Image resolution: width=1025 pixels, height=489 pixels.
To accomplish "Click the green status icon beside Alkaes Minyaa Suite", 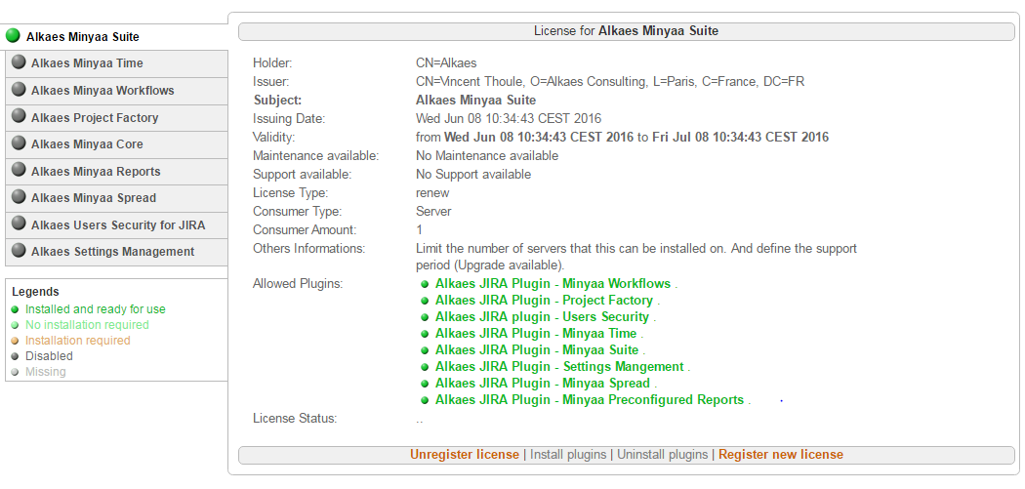I will click(x=13, y=36).
